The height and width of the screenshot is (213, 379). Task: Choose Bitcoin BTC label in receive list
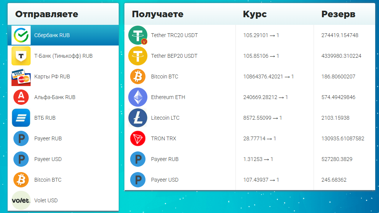pos(165,76)
